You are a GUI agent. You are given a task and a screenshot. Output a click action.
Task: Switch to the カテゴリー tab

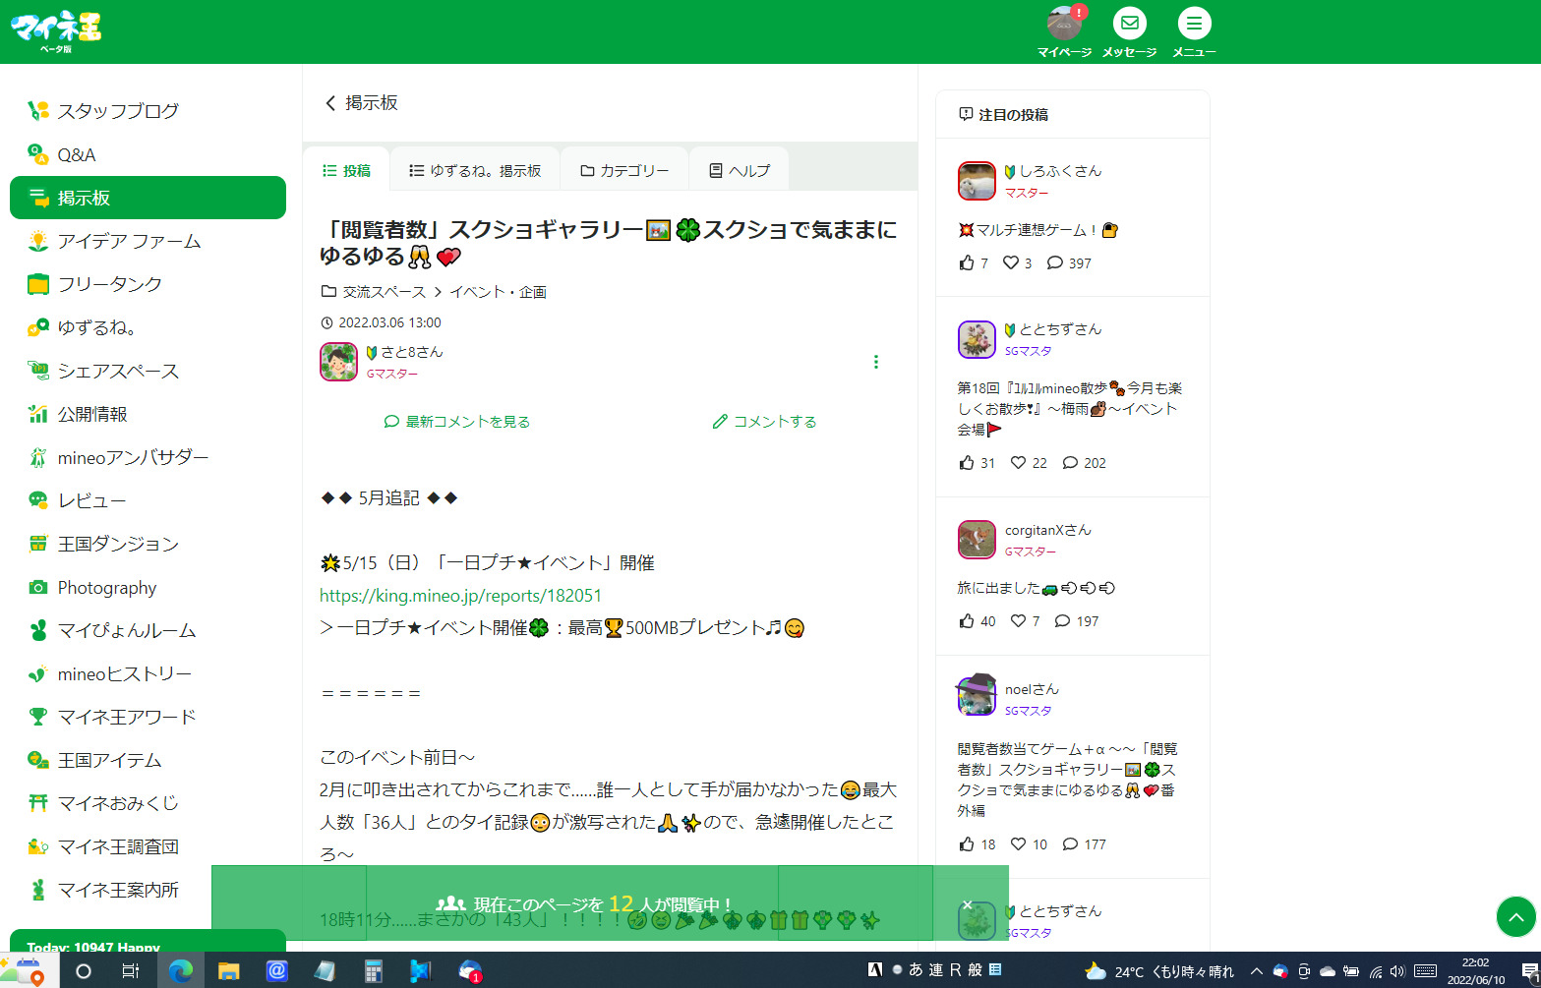pyautogui.click(x=624, y=171)
